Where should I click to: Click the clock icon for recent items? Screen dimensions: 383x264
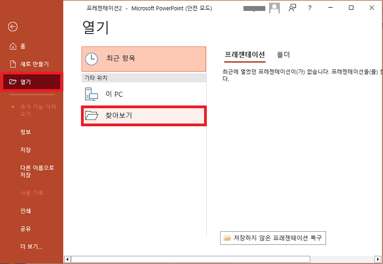(91, 59)
